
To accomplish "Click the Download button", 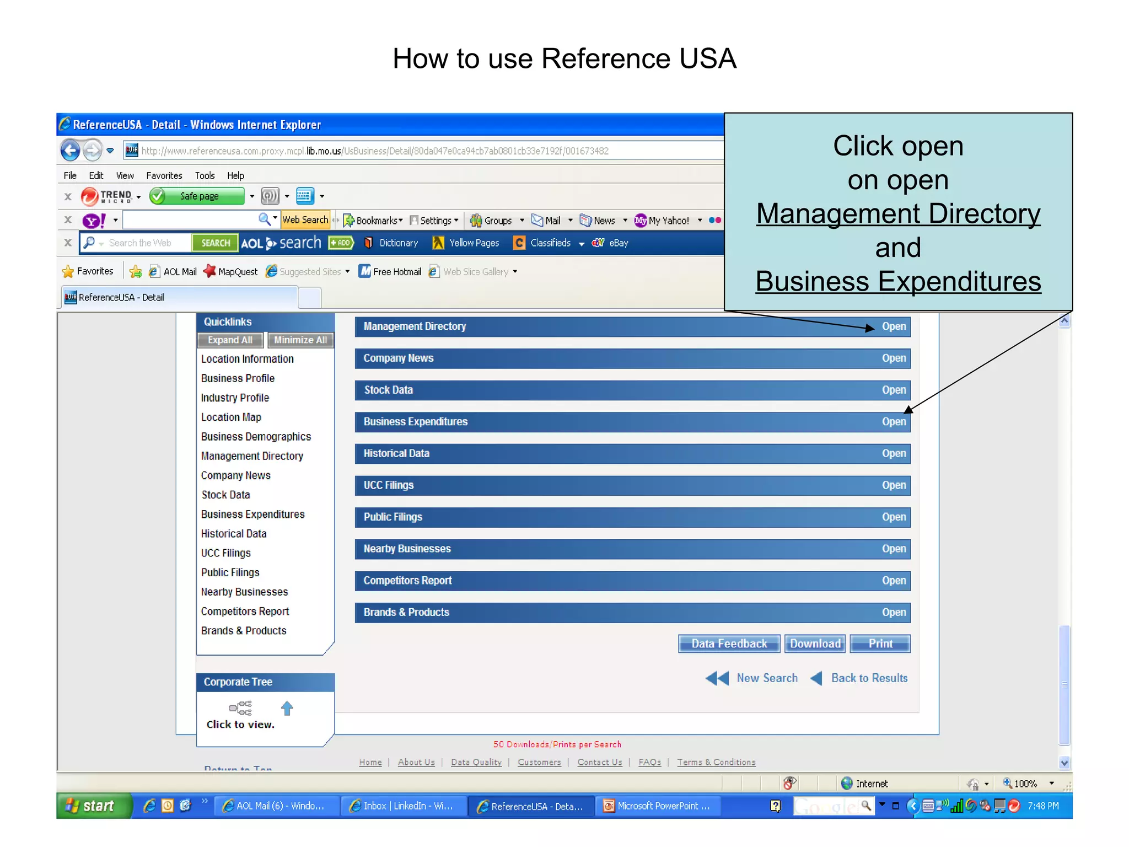I will (x=815, y=644).
